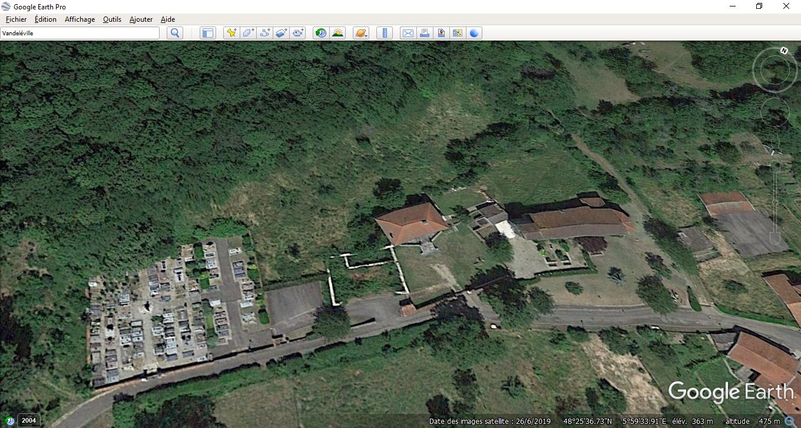Click the look-around compass ring
The image size is (801, 428).
774,70
